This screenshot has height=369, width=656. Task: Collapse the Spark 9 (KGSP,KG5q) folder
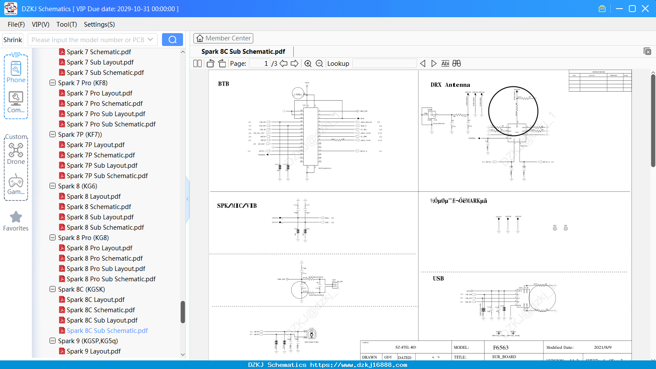[x=53, y=341]
